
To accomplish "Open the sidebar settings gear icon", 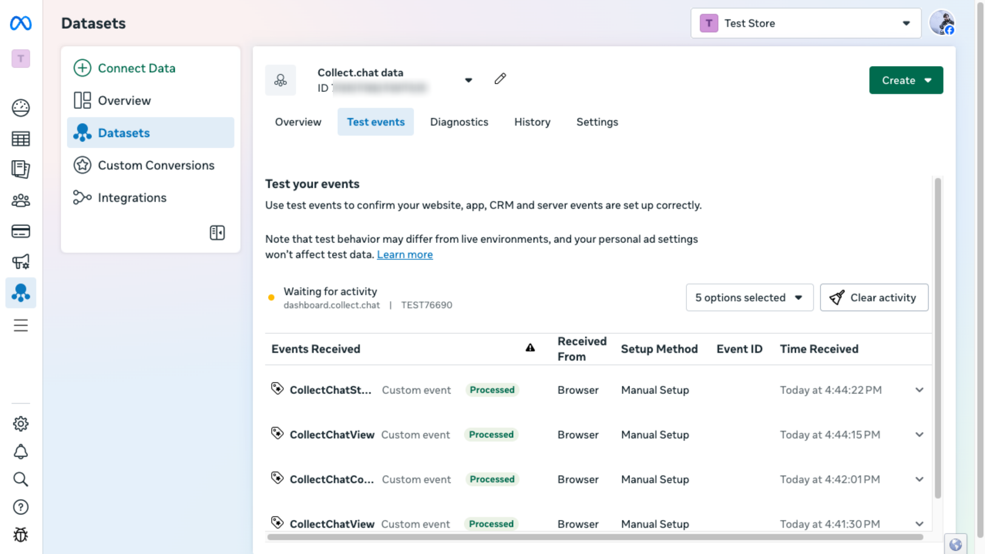I will [21, 424].
